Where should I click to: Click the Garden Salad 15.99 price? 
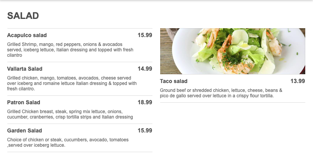(145, 131)
